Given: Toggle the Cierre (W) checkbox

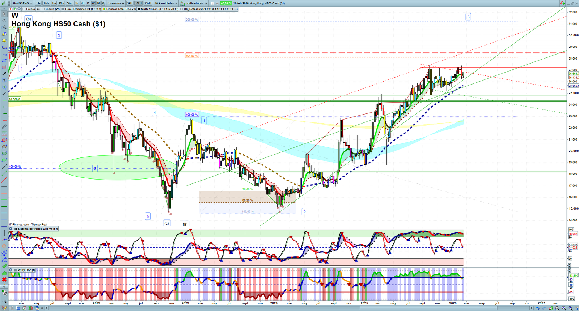Looking at the screenshot, I should (x=43, y=9).
